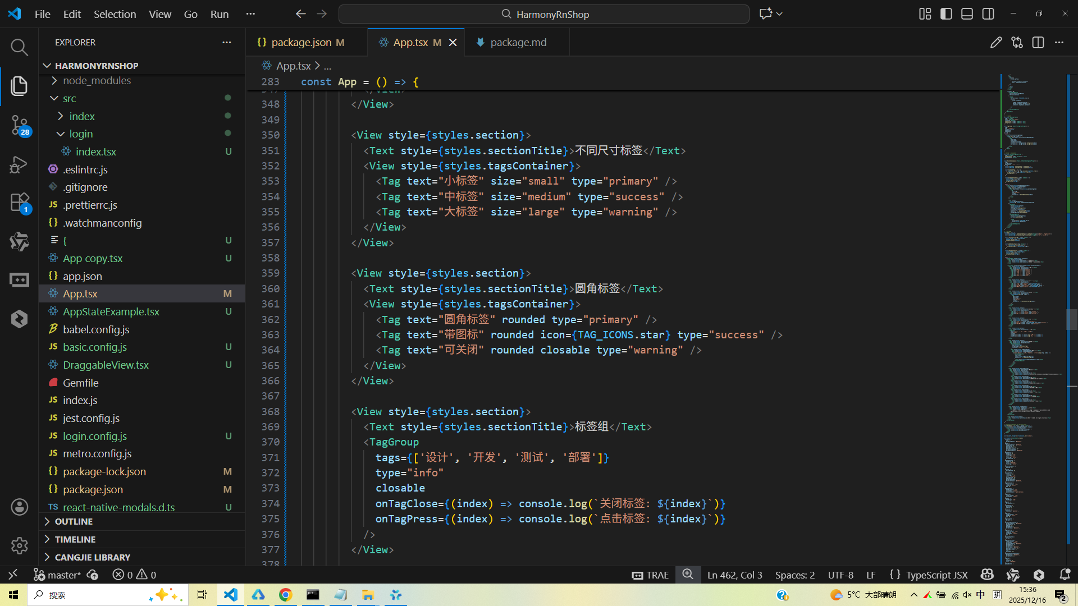
Task: Toggle the bottom panel visibility
Action: pyautogui.click(x=967, y=14)
